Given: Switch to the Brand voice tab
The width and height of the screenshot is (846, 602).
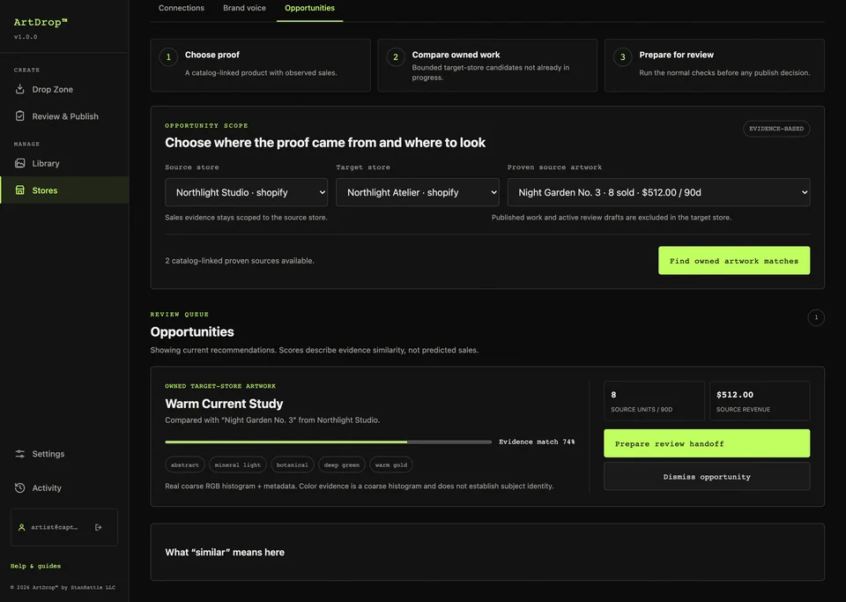Looking at the screenshot, I should click(x=244, y=8).
